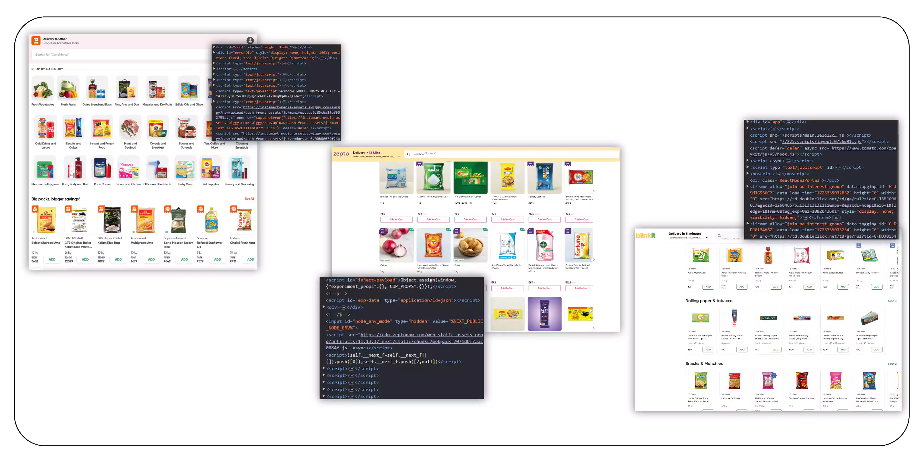The width and height of the screenshot is (922, 457).
Task: Open the Home and Kitchen category
Action: [128, 171]
